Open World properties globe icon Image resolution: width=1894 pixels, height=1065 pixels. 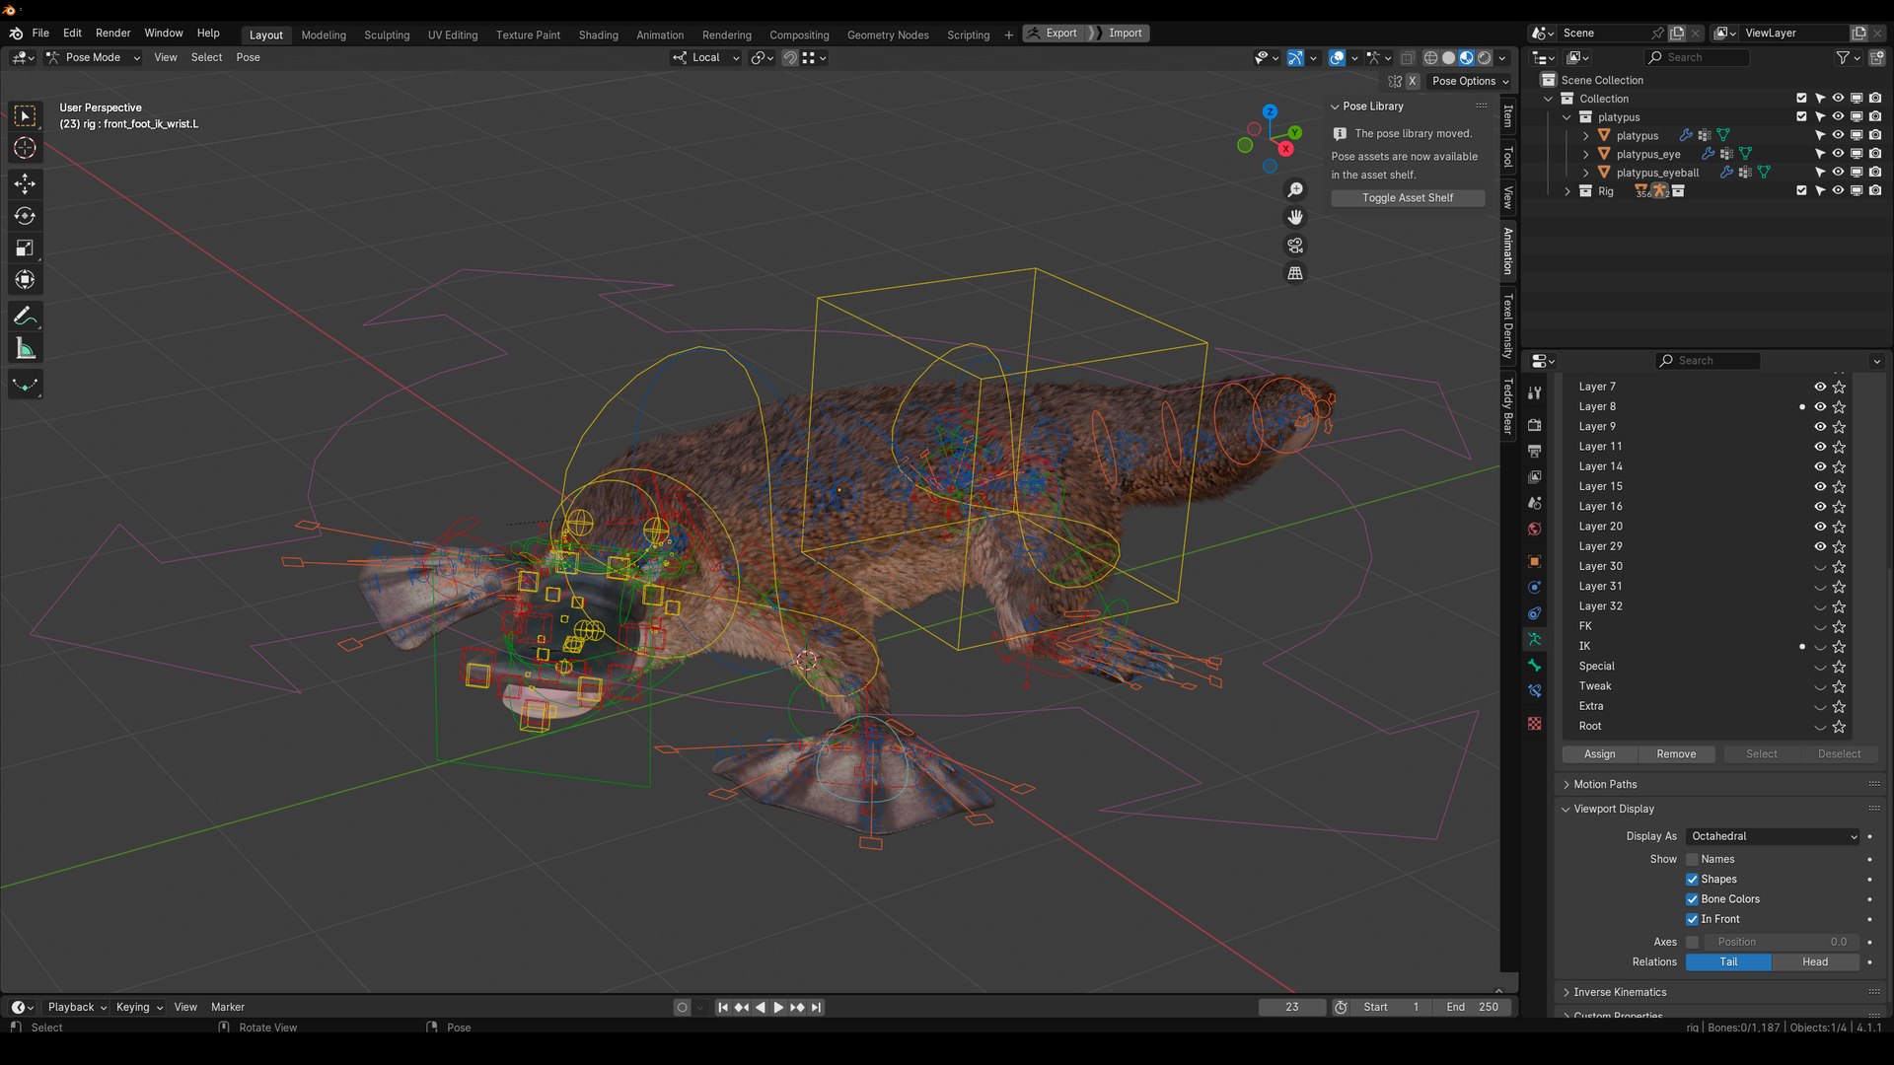1534,529
